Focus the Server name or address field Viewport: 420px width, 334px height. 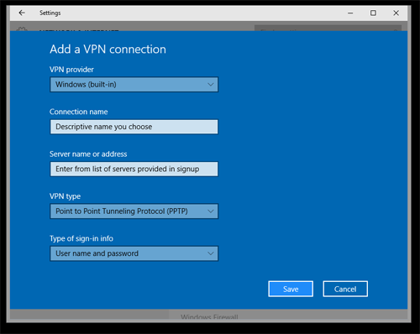pos(134,169)
